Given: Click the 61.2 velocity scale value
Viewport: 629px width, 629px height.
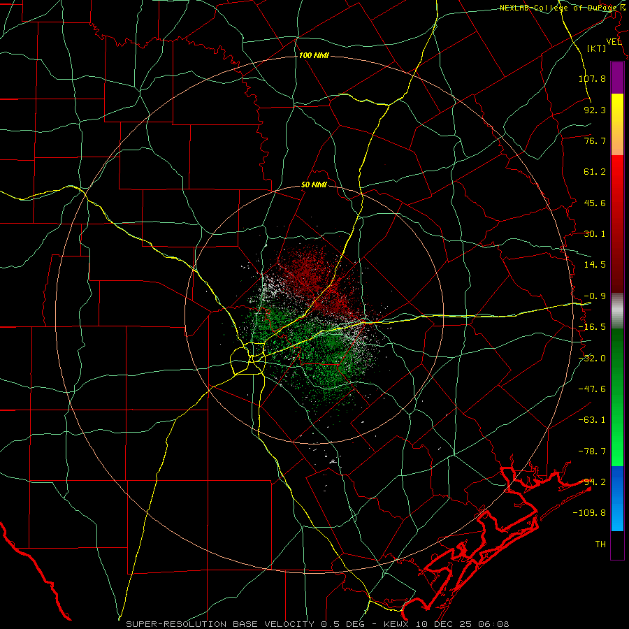Looking at the screenshot, I should click(x=595, y=172).
